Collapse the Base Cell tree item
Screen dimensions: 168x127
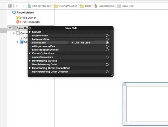pyautogui.click(x=10, y=28)
